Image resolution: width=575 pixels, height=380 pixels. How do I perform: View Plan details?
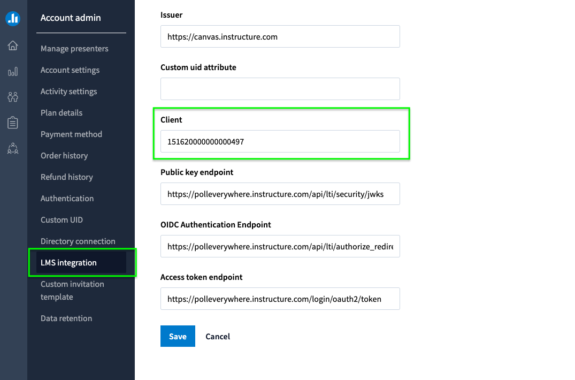[61, 112]
